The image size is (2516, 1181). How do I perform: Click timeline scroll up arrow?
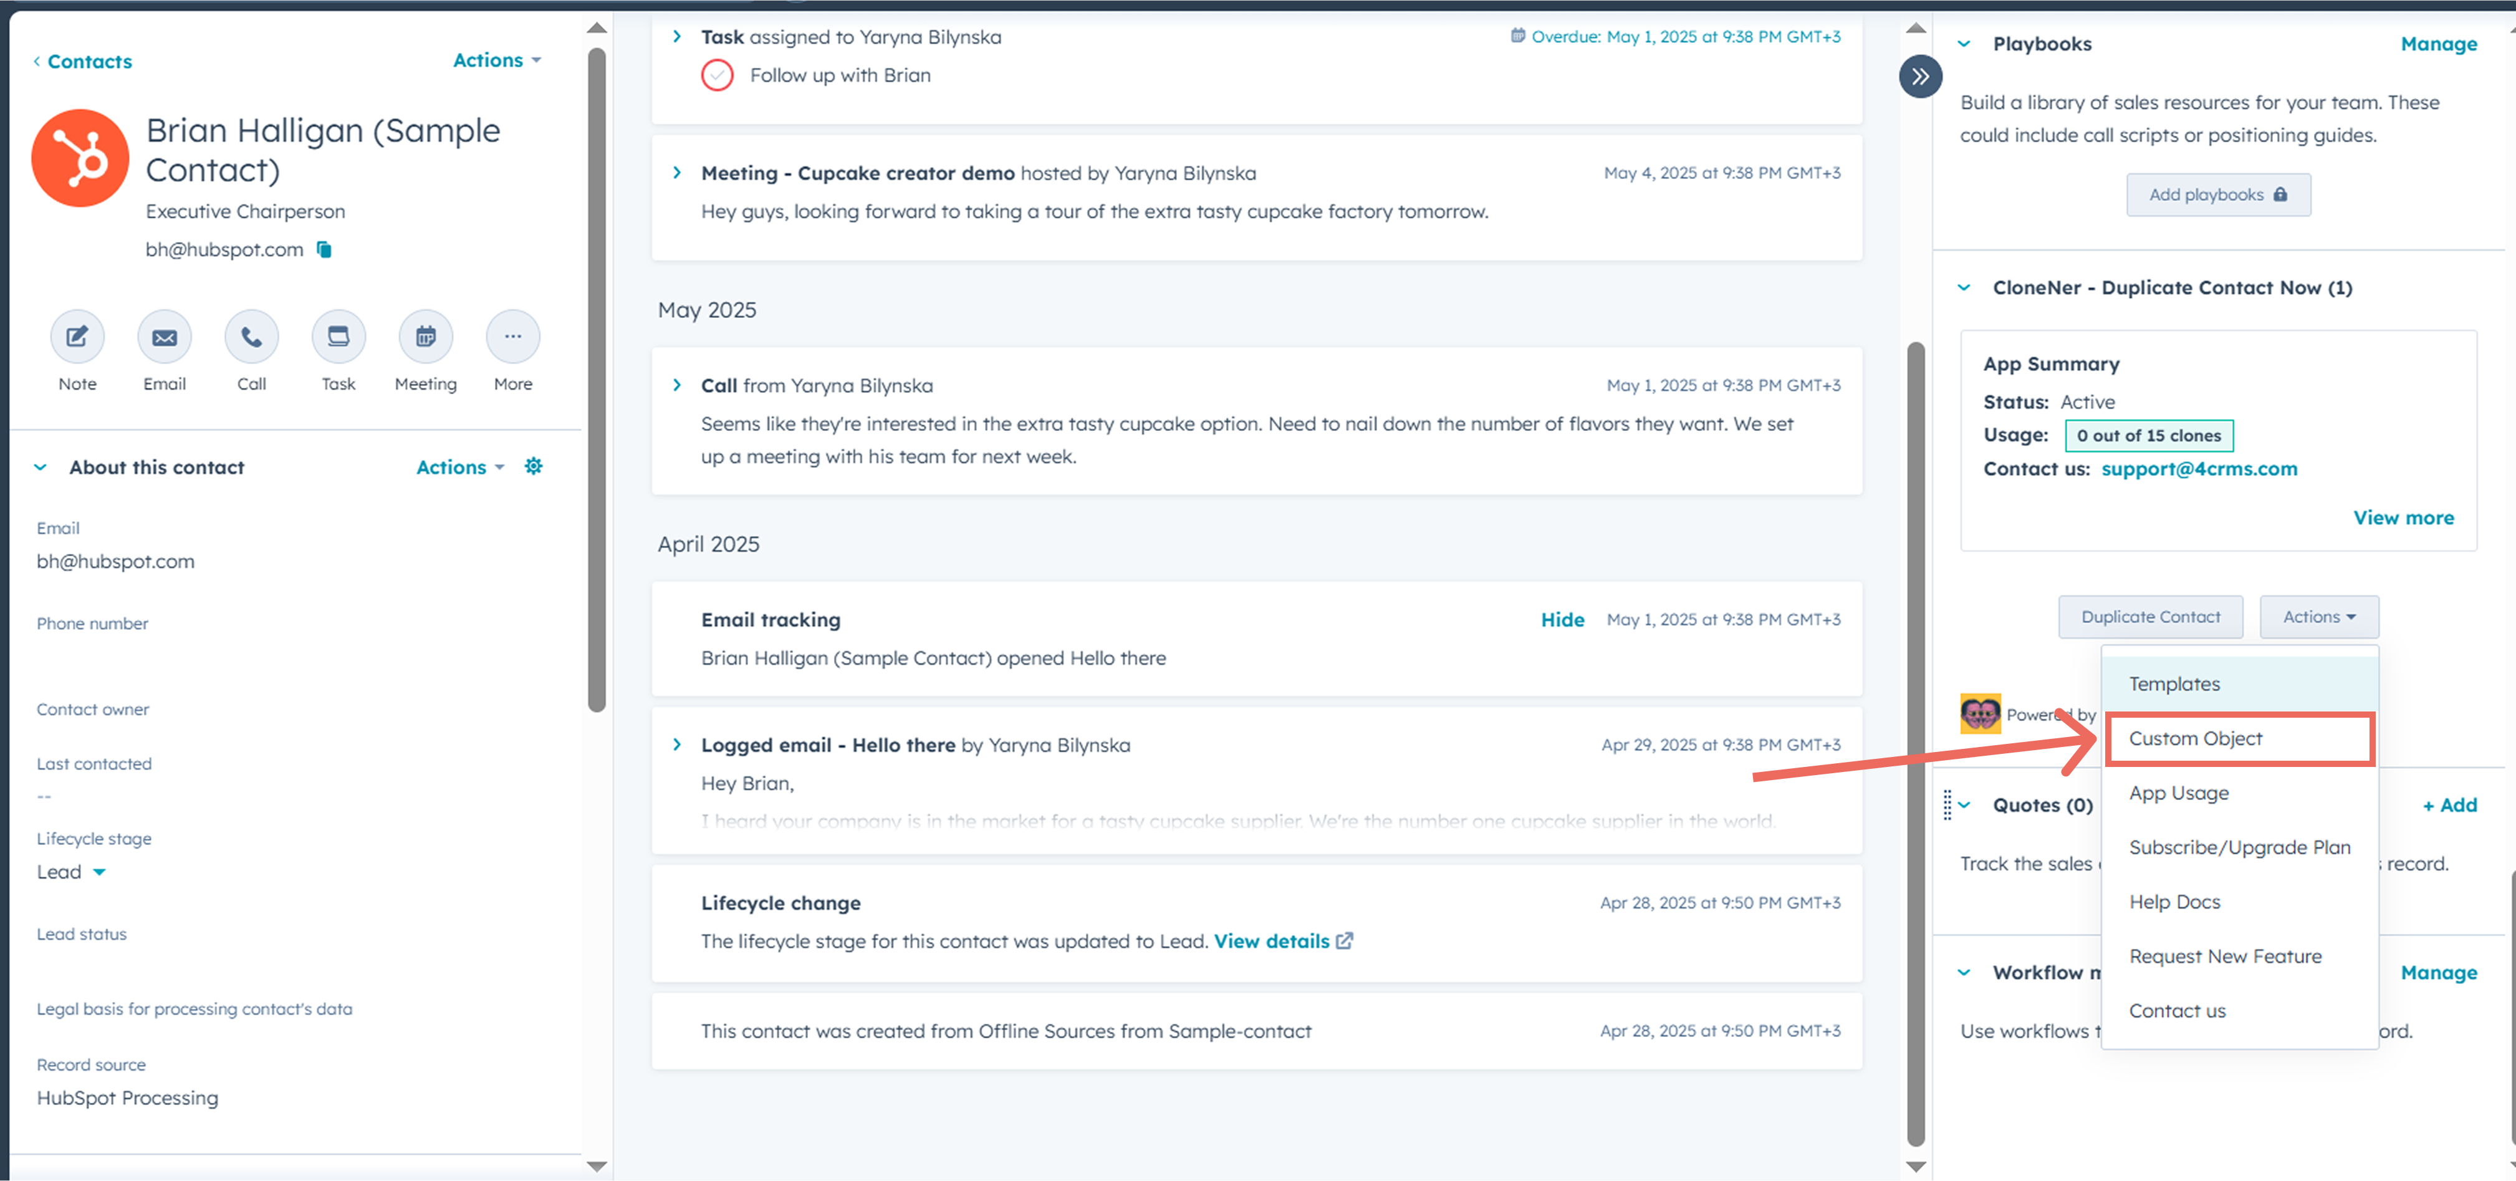click(1916, 27)
